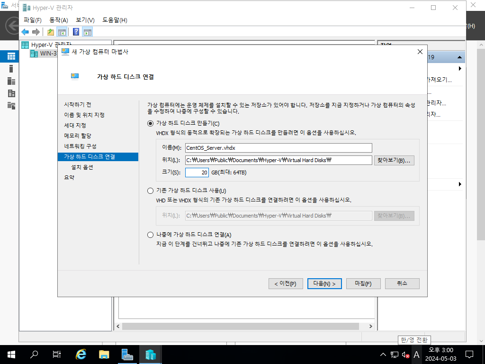Go to wizard step 세대 지정

[x=75, y=125]
